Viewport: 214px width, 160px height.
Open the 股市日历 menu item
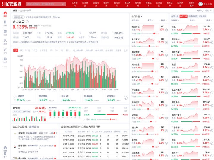(170, 4)
